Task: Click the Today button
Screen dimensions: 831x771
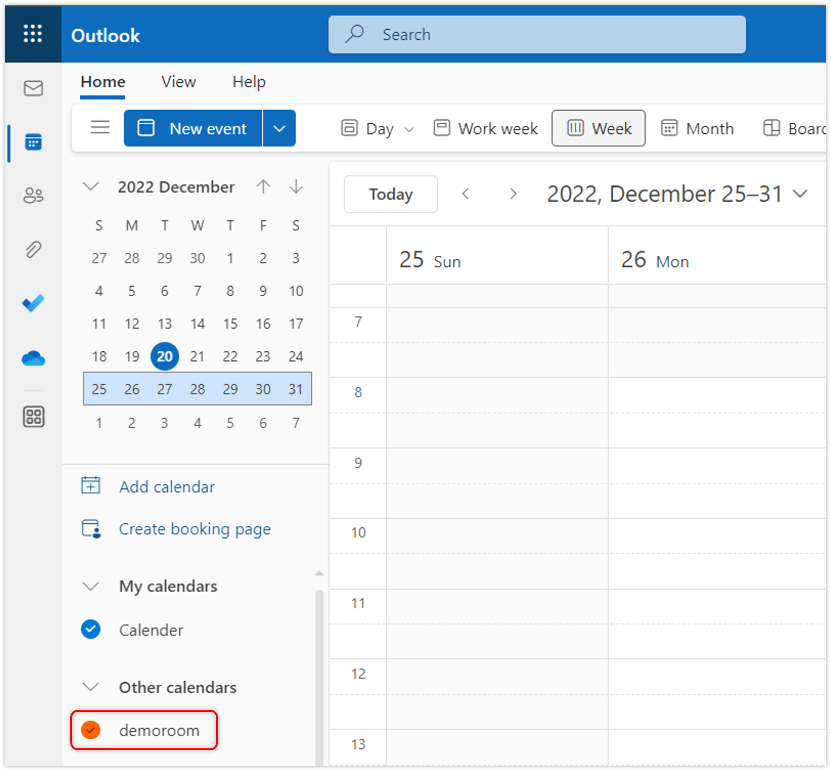Action: [391, 194]
